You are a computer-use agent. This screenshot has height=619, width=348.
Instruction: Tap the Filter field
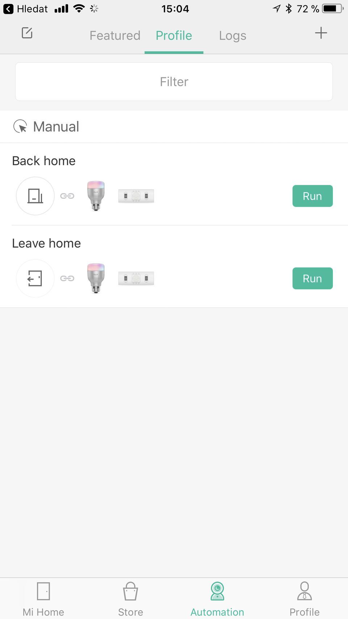pyautogui.click(x=174, y=82)
